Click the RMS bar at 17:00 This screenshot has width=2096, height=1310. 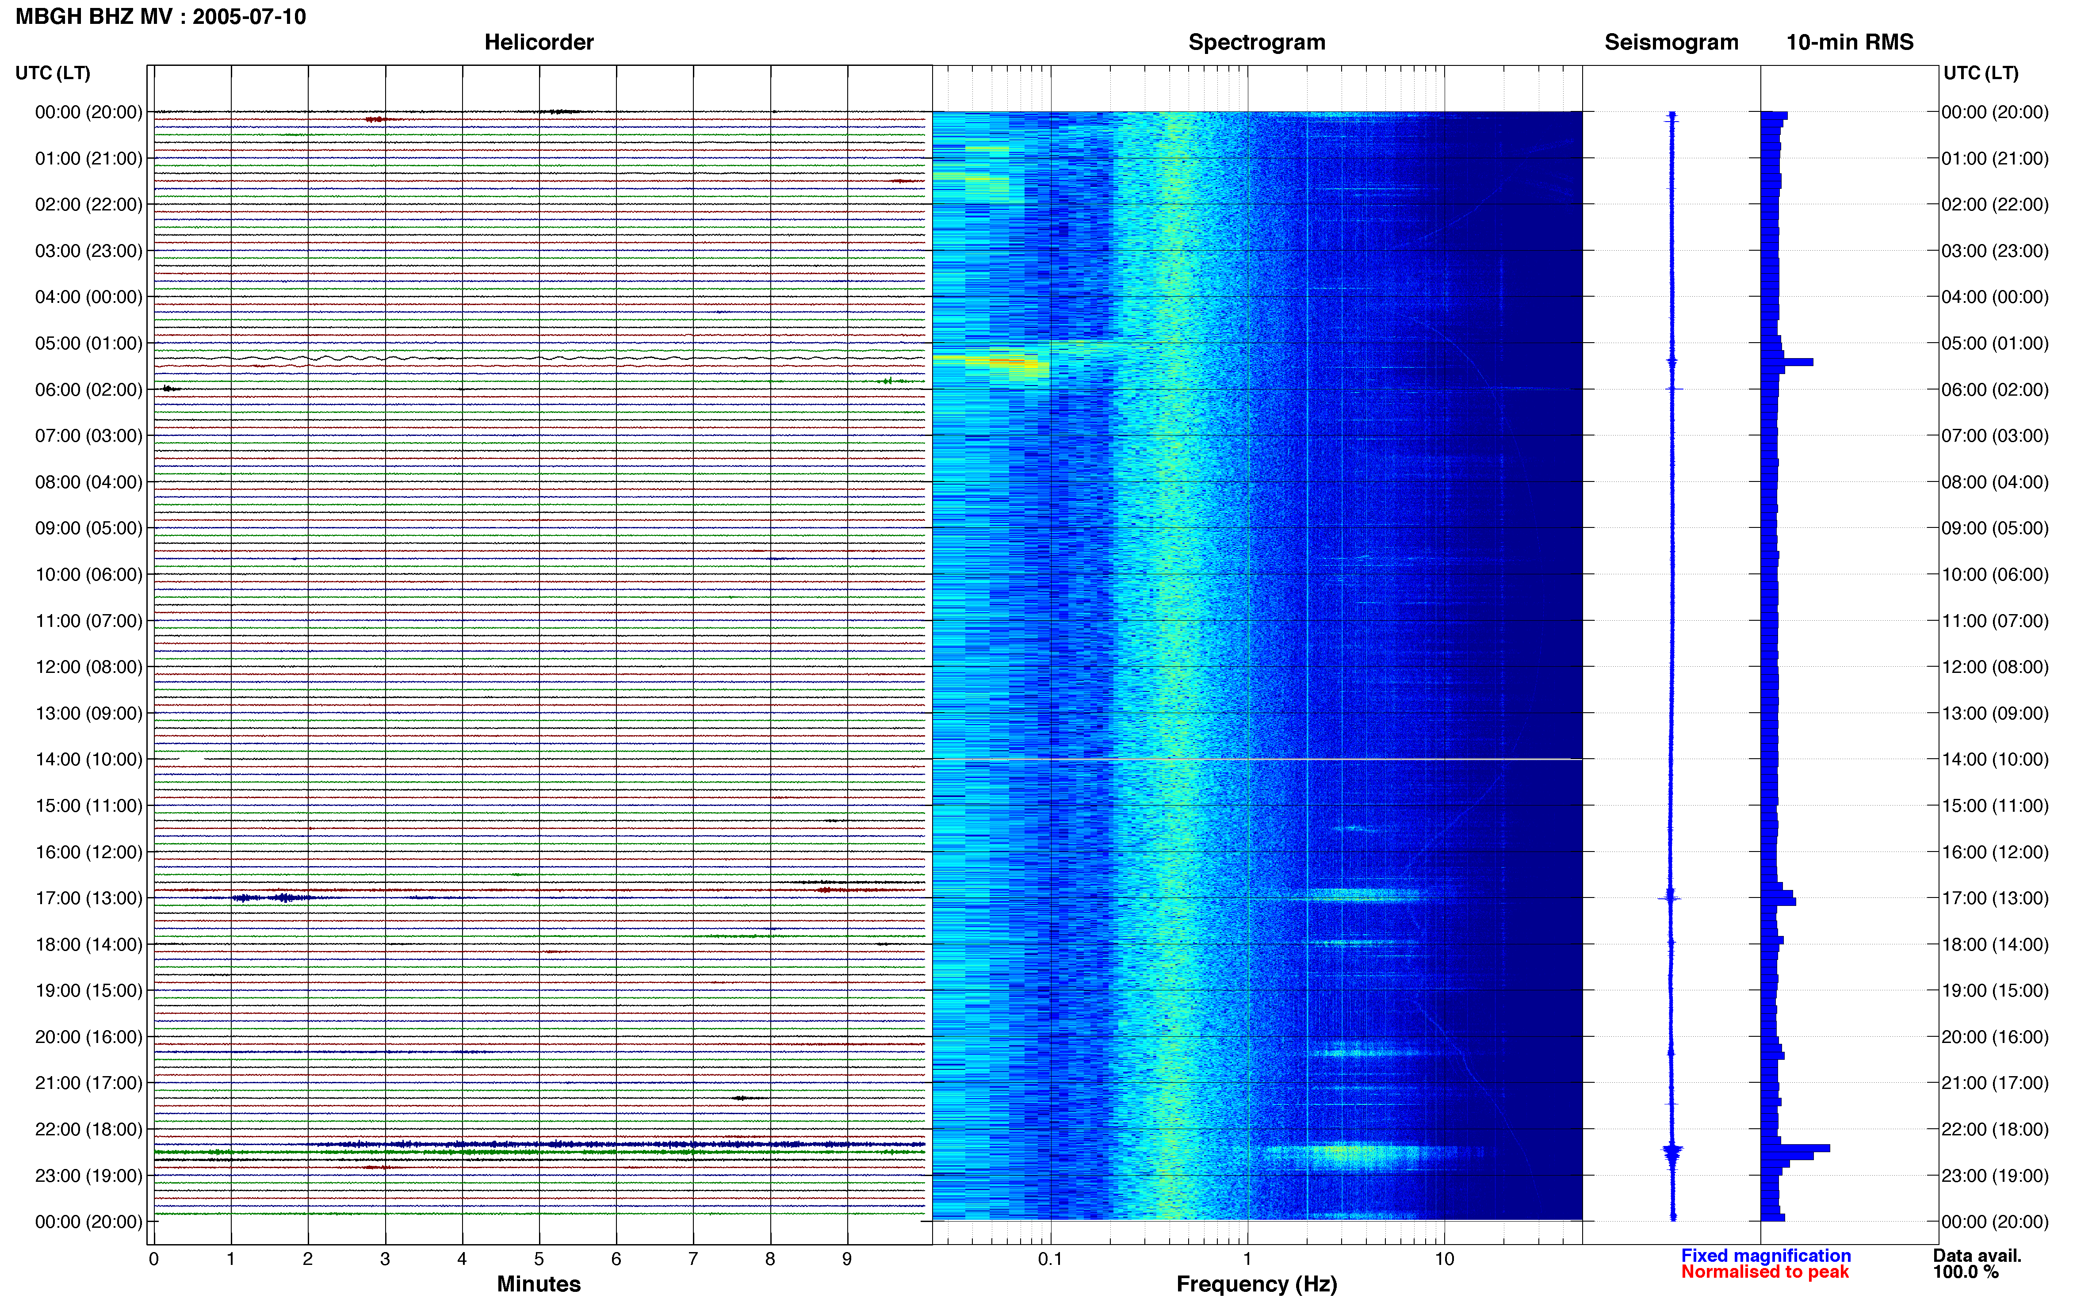[1778, 902]
